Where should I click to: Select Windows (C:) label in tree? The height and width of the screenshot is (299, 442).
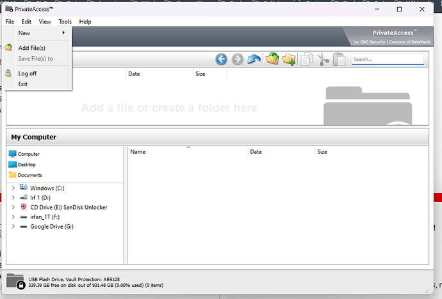pos(47,188)
